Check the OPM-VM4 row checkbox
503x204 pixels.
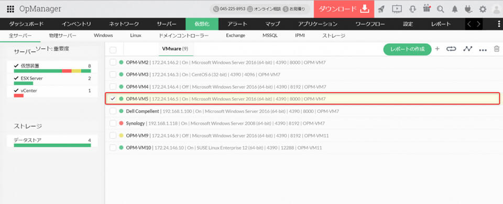point(113,86)
